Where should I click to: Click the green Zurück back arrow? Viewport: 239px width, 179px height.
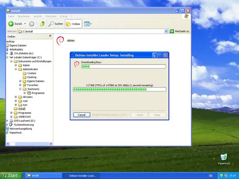(x=11, y=24)
